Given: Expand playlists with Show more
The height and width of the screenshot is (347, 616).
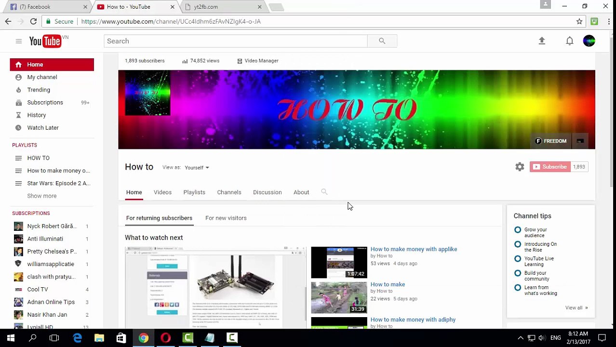Looking at the screenshot, I should [42, 196].
